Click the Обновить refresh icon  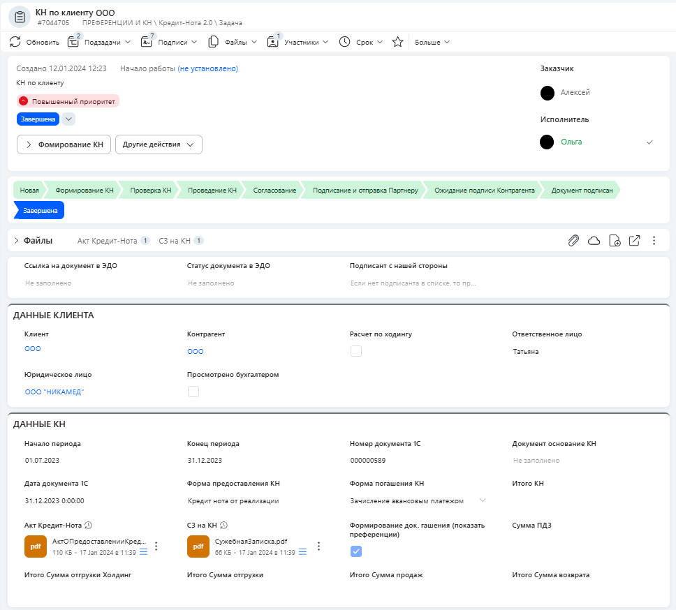pos(15,42)
